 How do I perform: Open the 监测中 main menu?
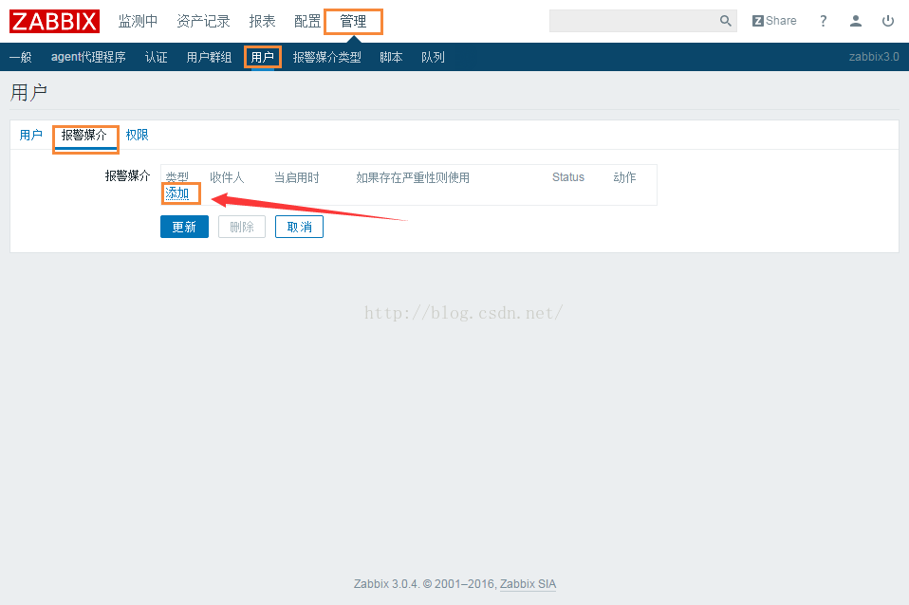pos(138,22)
